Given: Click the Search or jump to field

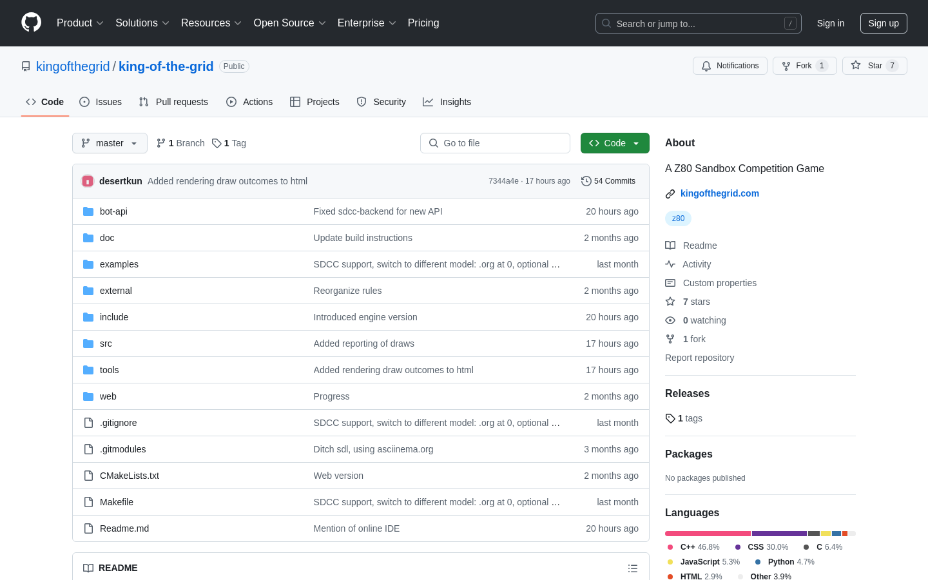Looking at the screenshot, I should pos(699,23).
